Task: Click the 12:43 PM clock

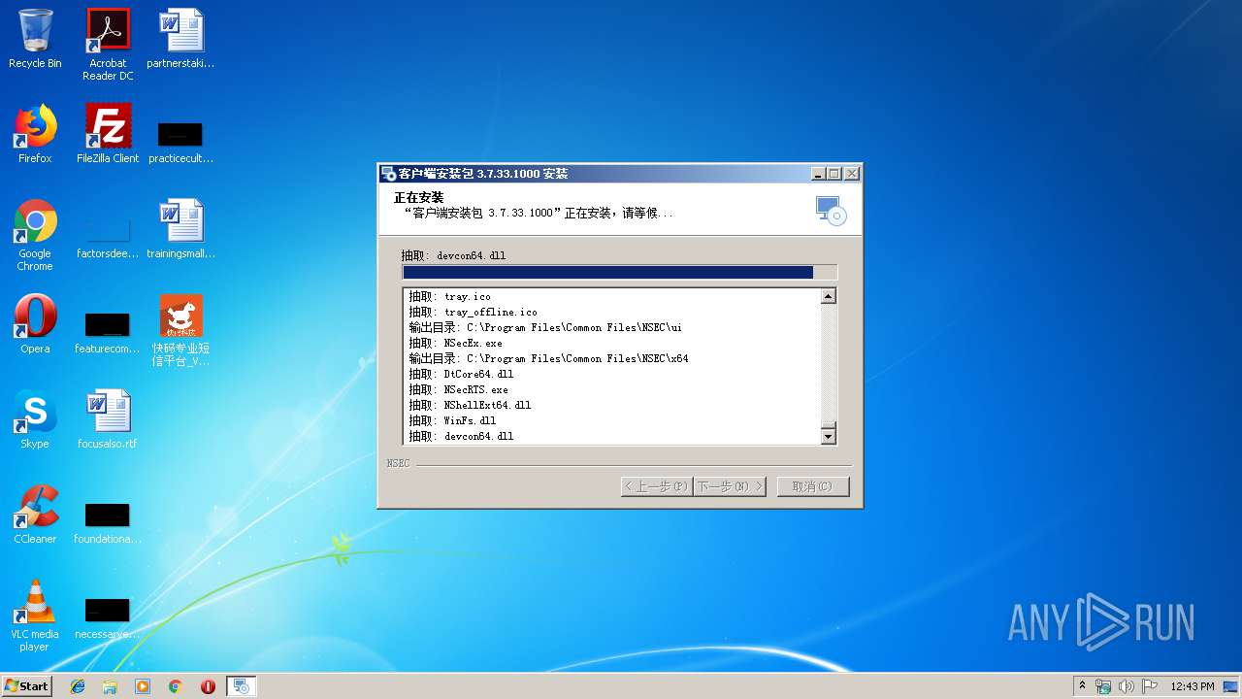Action: coord(1193,686)
